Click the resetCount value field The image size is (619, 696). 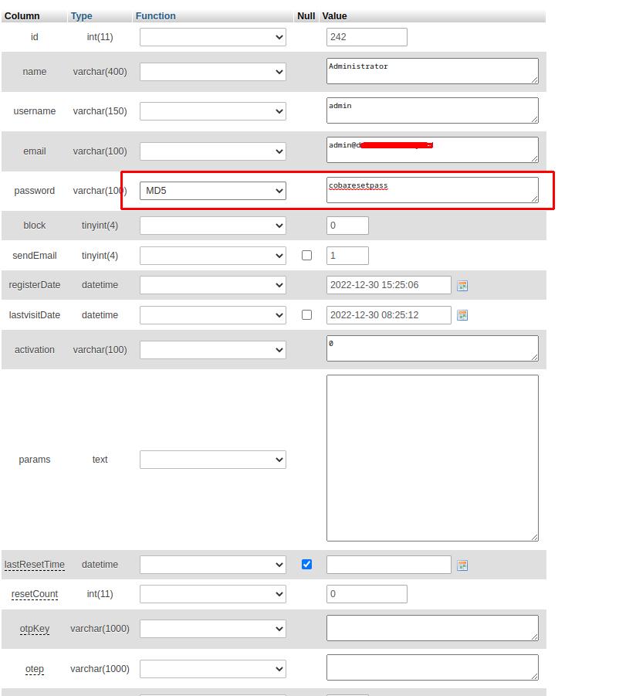coord(367,594)
